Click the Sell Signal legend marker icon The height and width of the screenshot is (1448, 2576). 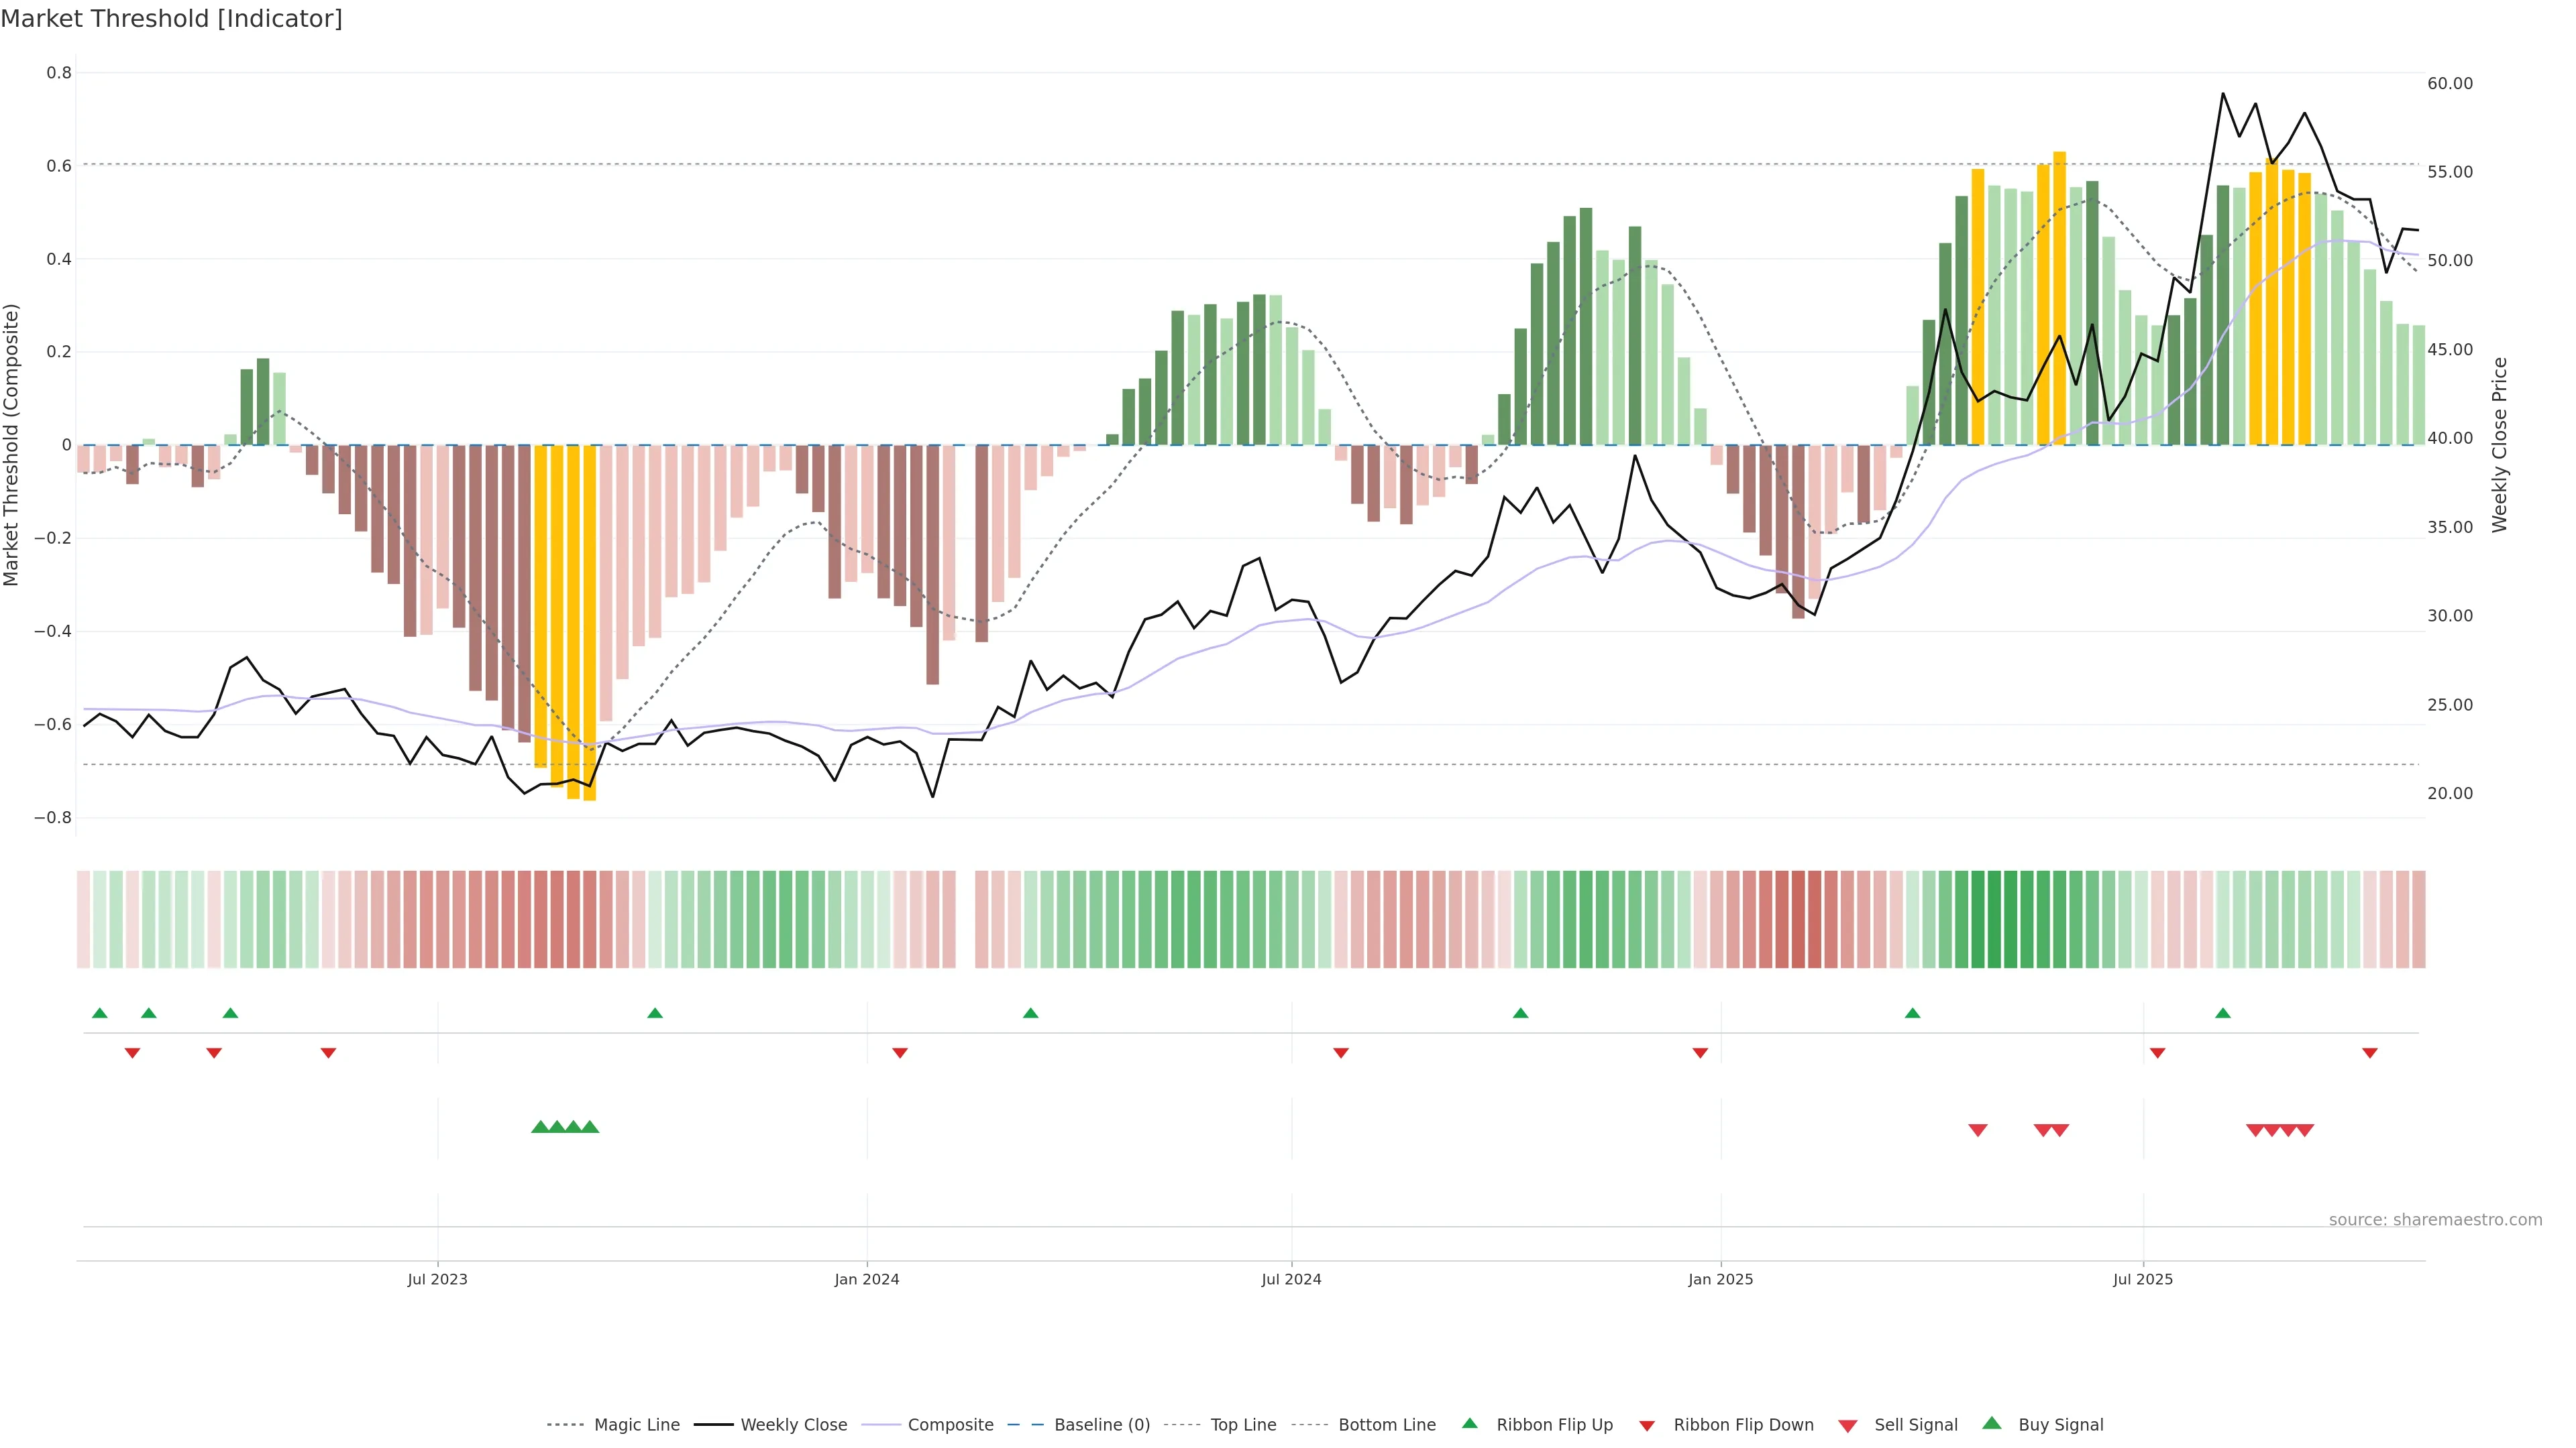[1848, 1425]
